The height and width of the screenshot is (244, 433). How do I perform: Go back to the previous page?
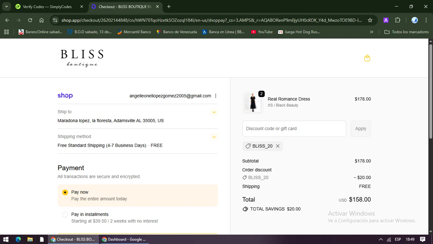tap(7, 20)
